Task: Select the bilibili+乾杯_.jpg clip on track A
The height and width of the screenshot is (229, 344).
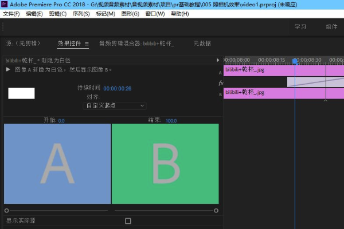Action: tap(284, 70)
